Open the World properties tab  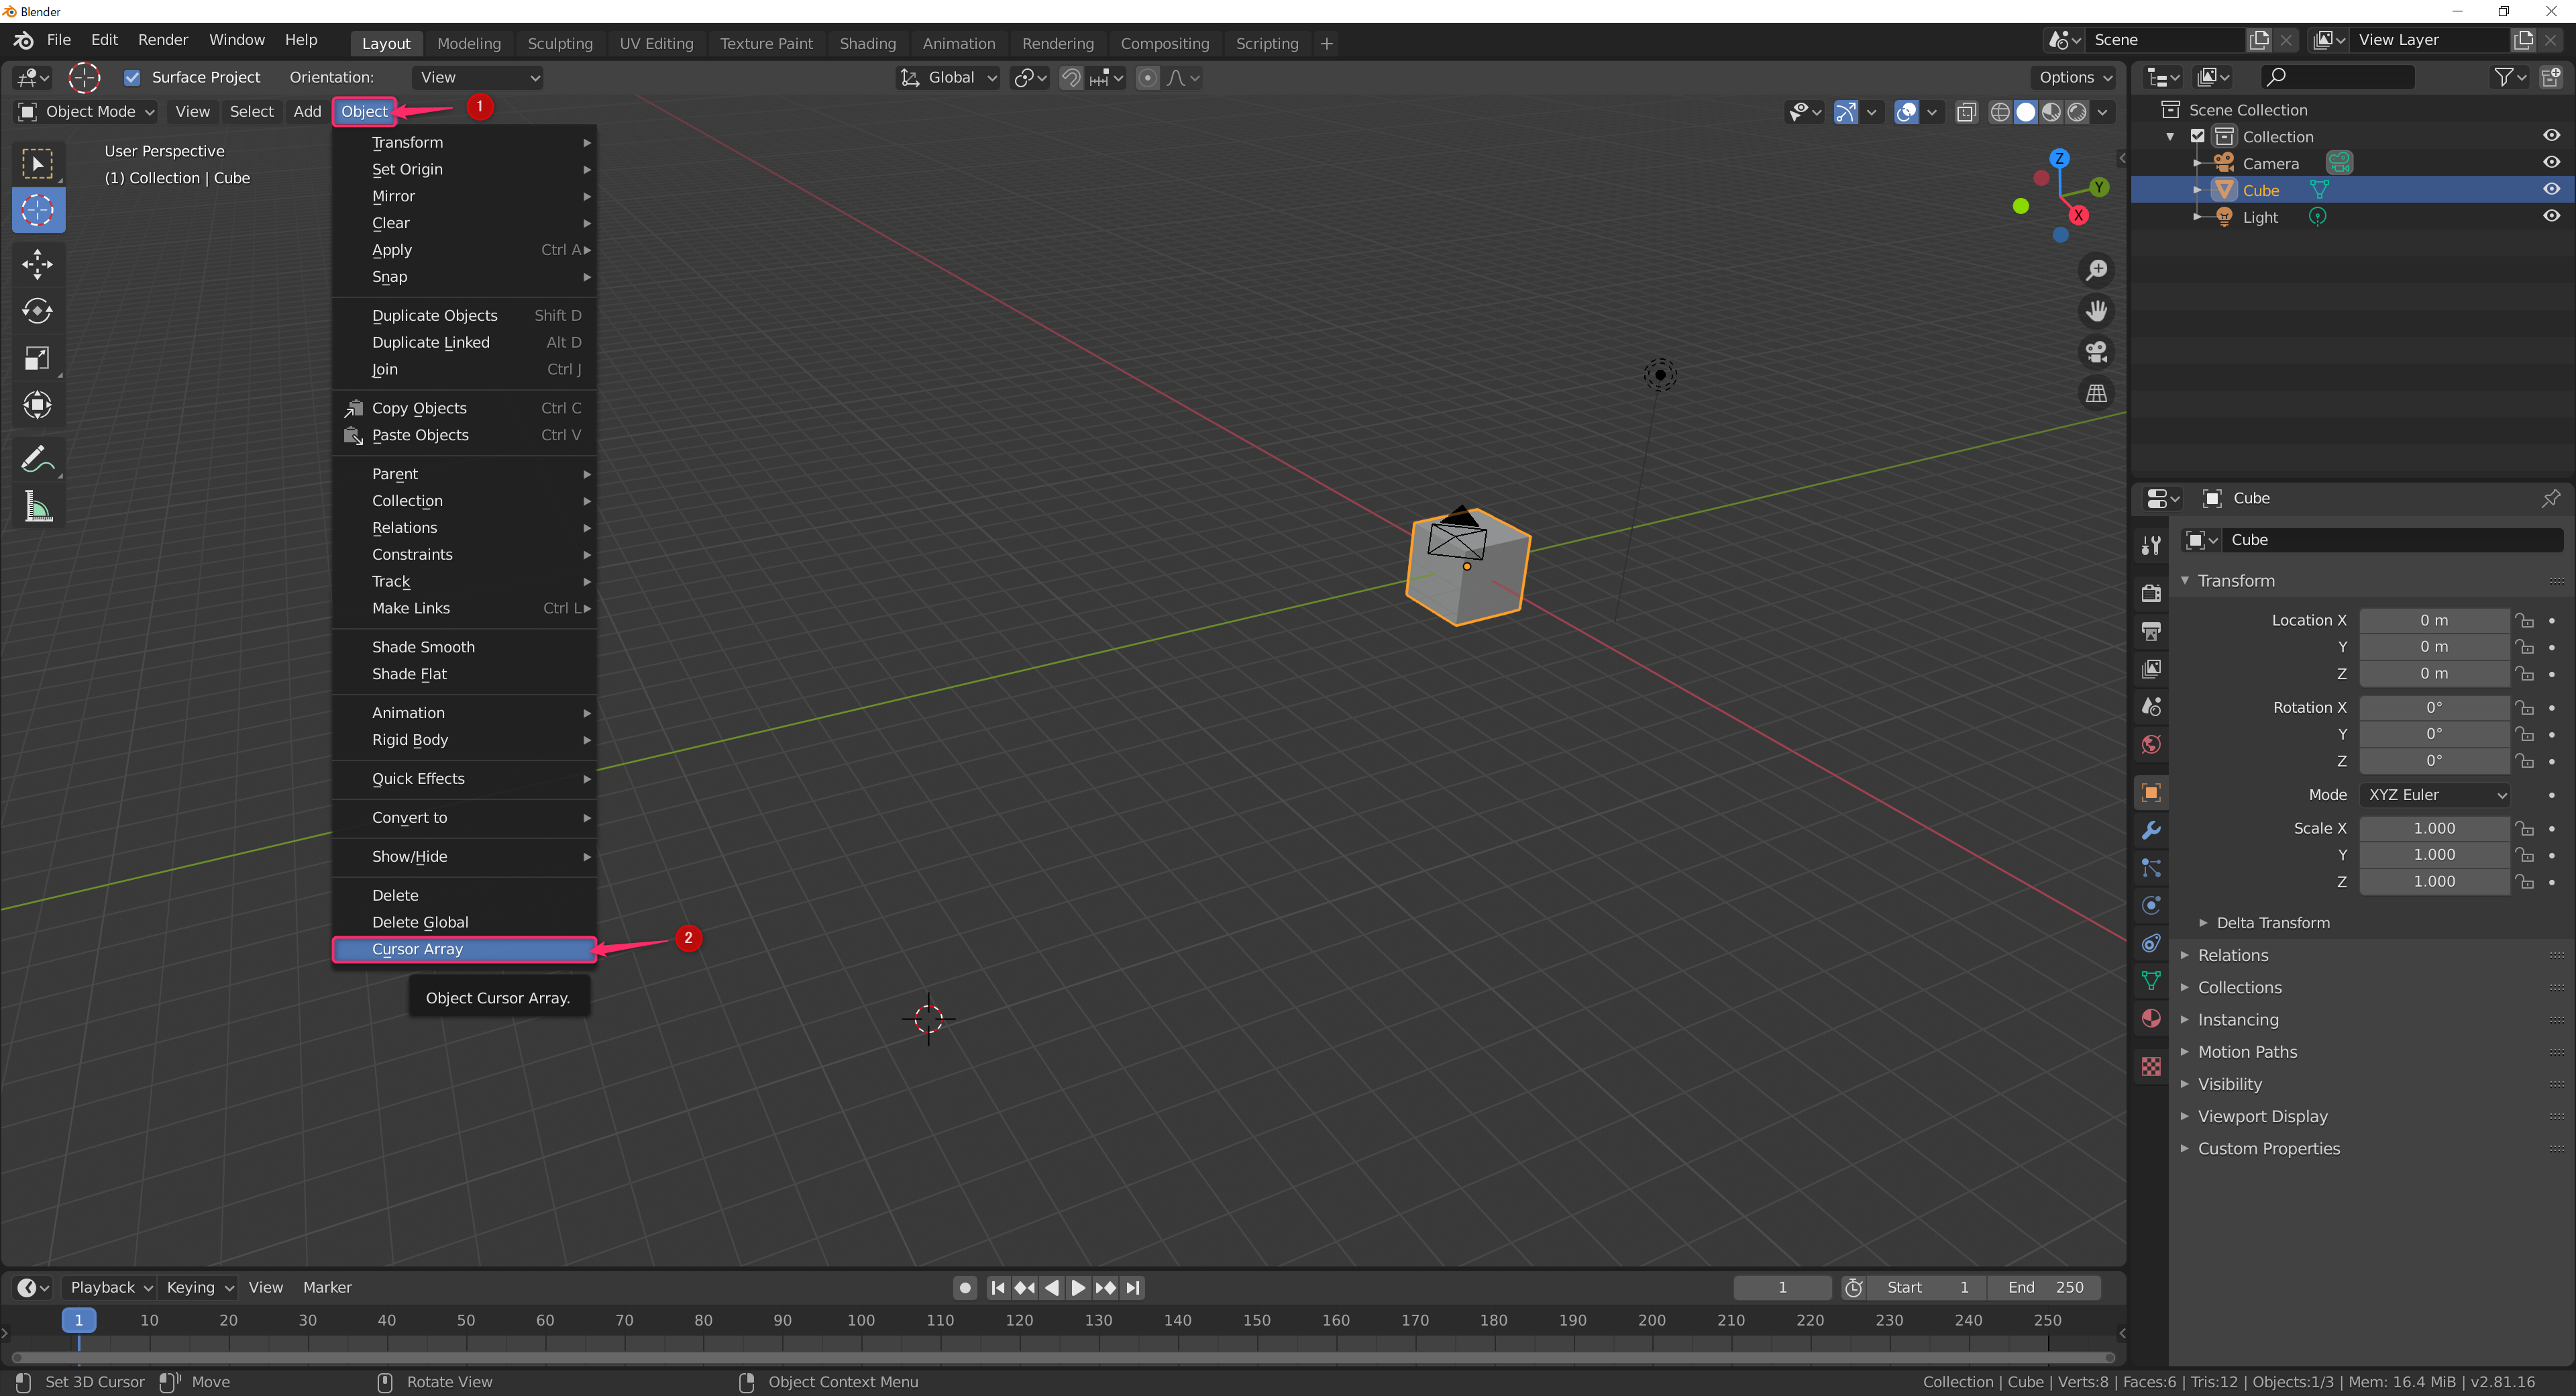2151,744
